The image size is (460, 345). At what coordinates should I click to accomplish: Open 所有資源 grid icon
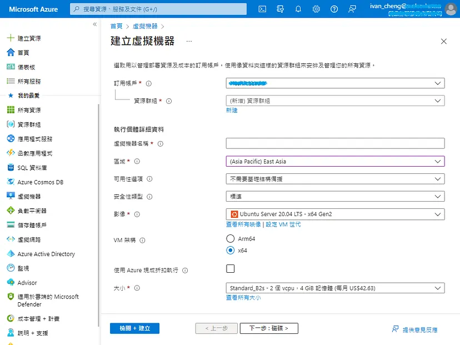click(11, 109)
